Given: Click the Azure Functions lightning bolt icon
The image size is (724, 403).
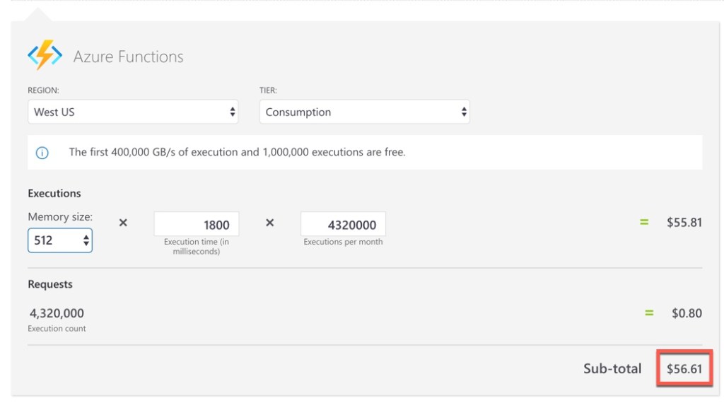Looking at the screenshot, I should click(45, 56).
